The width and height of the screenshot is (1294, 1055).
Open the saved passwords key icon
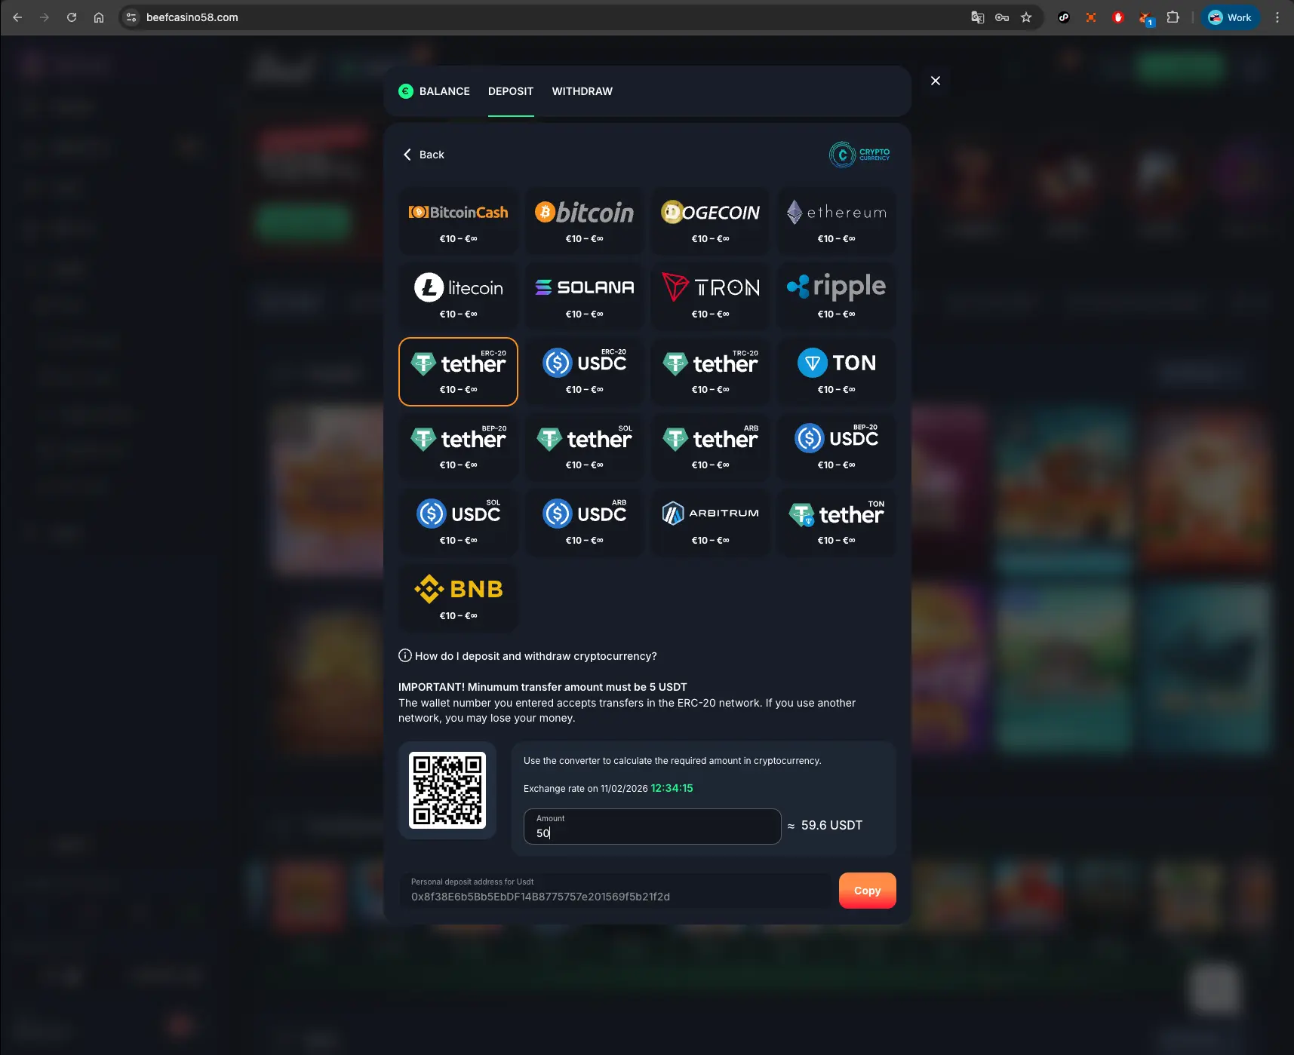(1002, 17)
